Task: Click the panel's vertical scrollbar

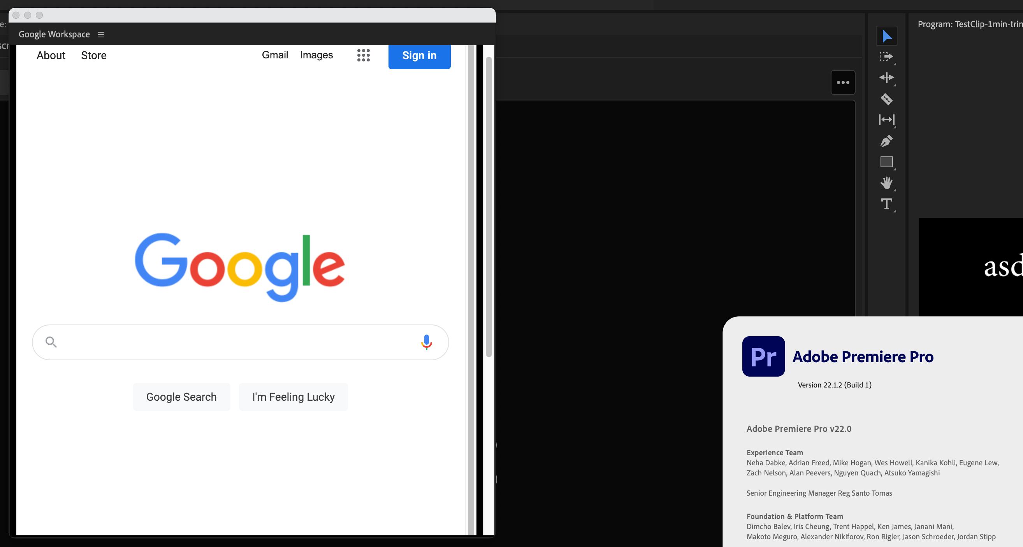Action: pyautogui.click(x=489, y=207)
